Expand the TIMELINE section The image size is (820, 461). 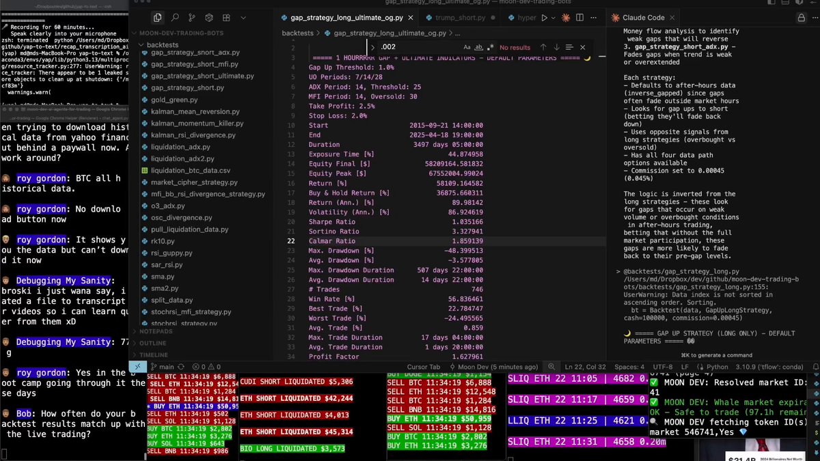154,355
